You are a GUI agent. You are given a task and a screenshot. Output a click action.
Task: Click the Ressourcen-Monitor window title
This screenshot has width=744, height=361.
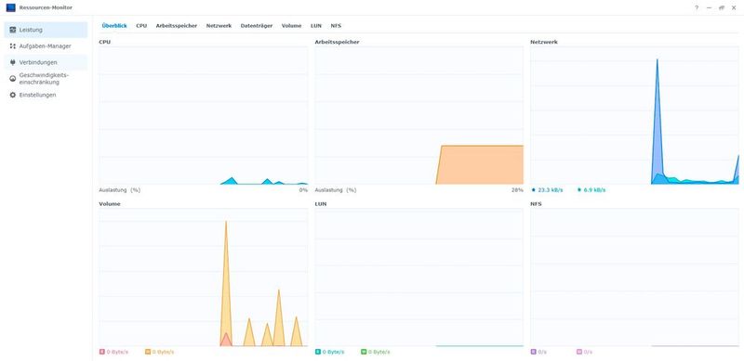click(x=46, y=7)
